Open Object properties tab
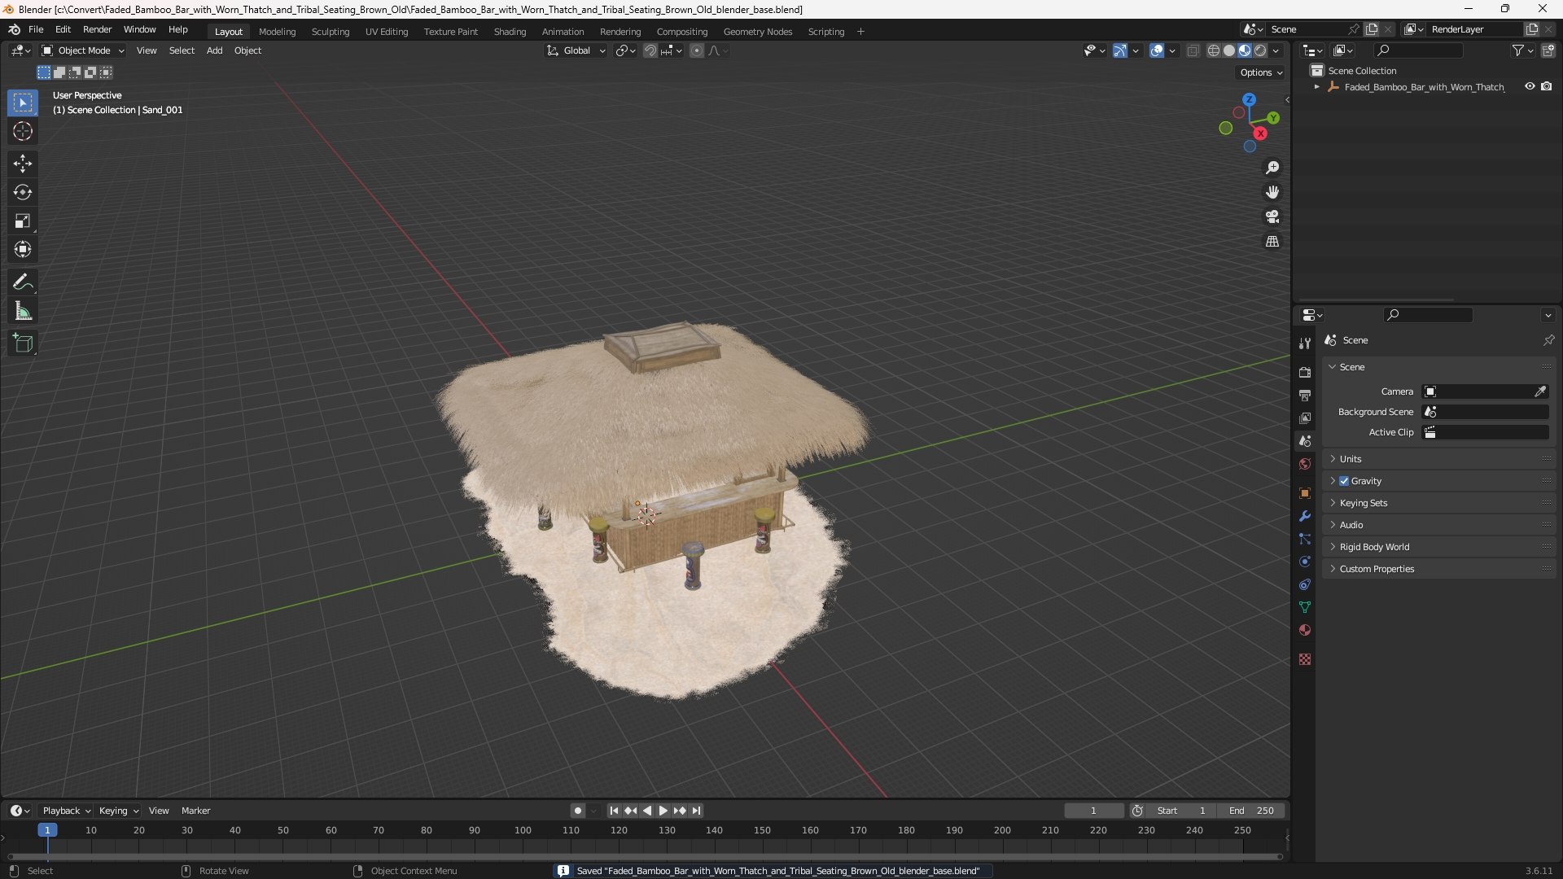The width and height of the screenshot is (1563, 879). pyautogui.click(x=1305, y=493)
